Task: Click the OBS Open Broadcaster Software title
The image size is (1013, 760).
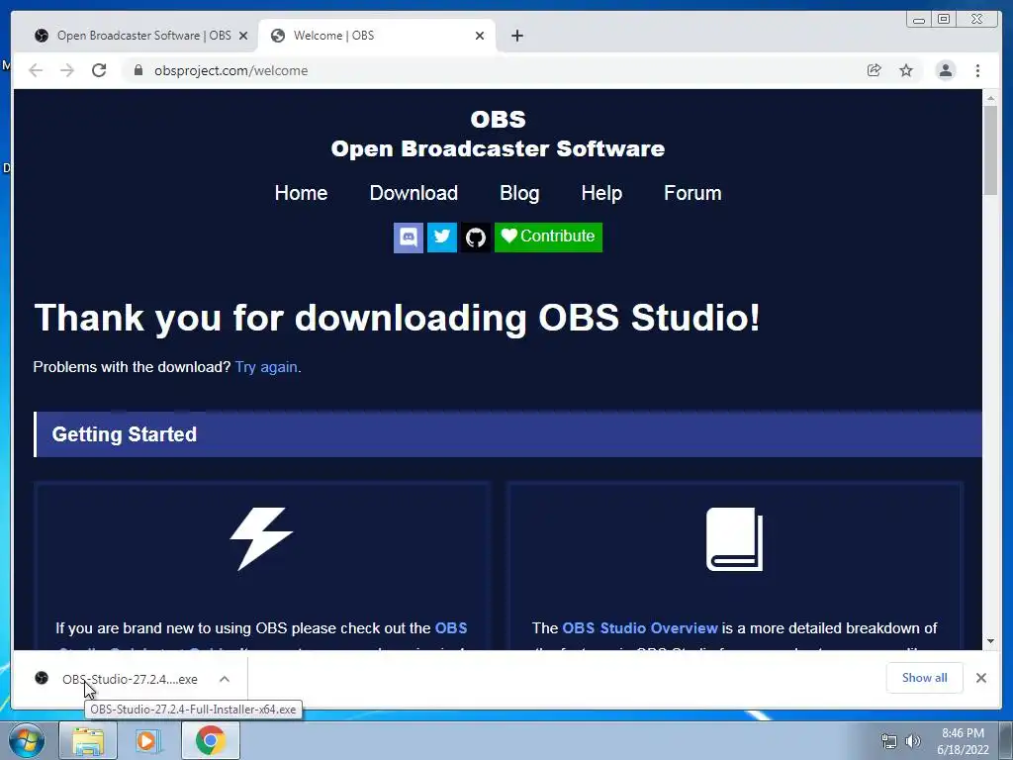Action: [498, 134]
